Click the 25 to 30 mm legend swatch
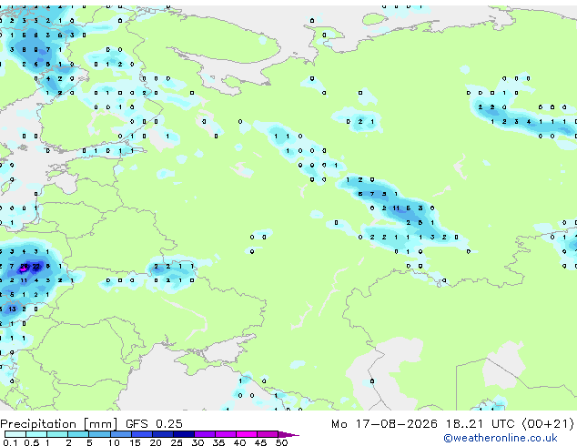577x446 pixels. [x=184, y=434]
